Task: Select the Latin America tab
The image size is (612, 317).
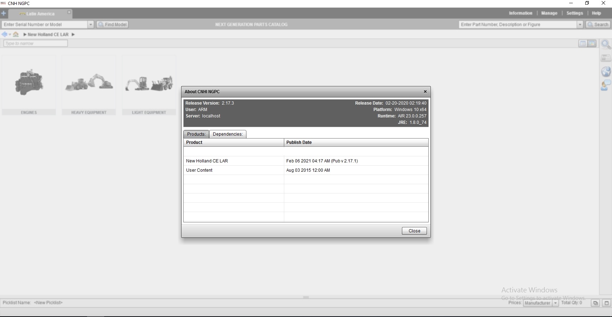Action: 40,14
